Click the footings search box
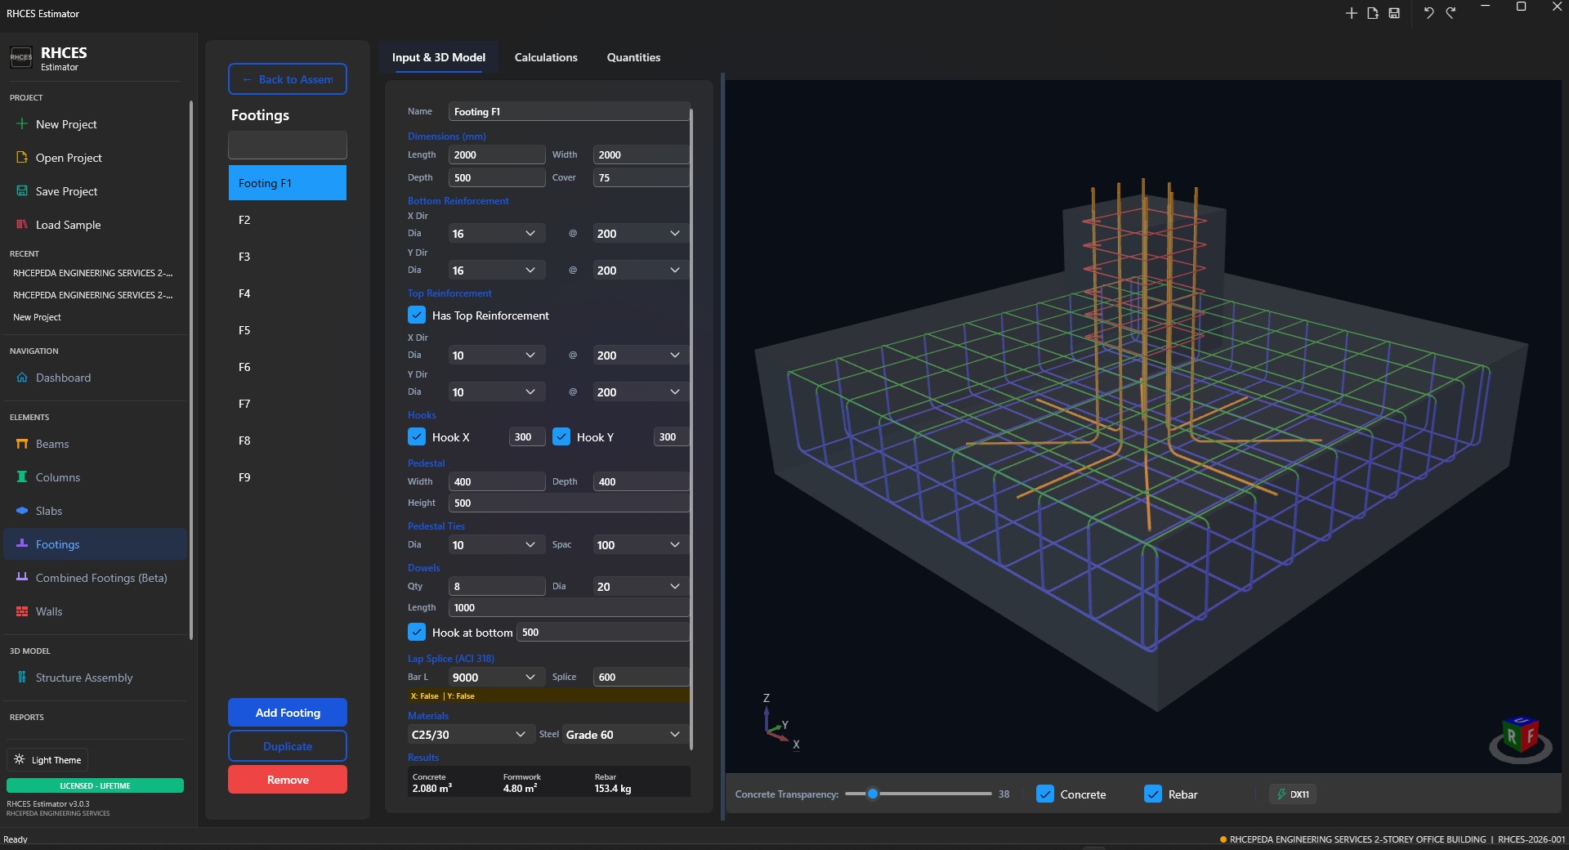 point(288,145)
